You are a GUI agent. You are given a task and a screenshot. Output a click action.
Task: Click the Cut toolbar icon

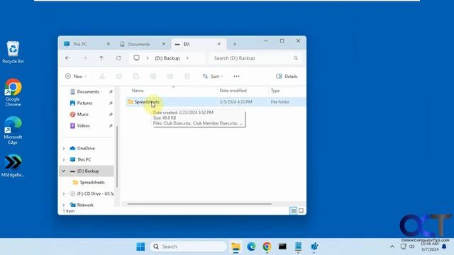(x=102, y=76)
